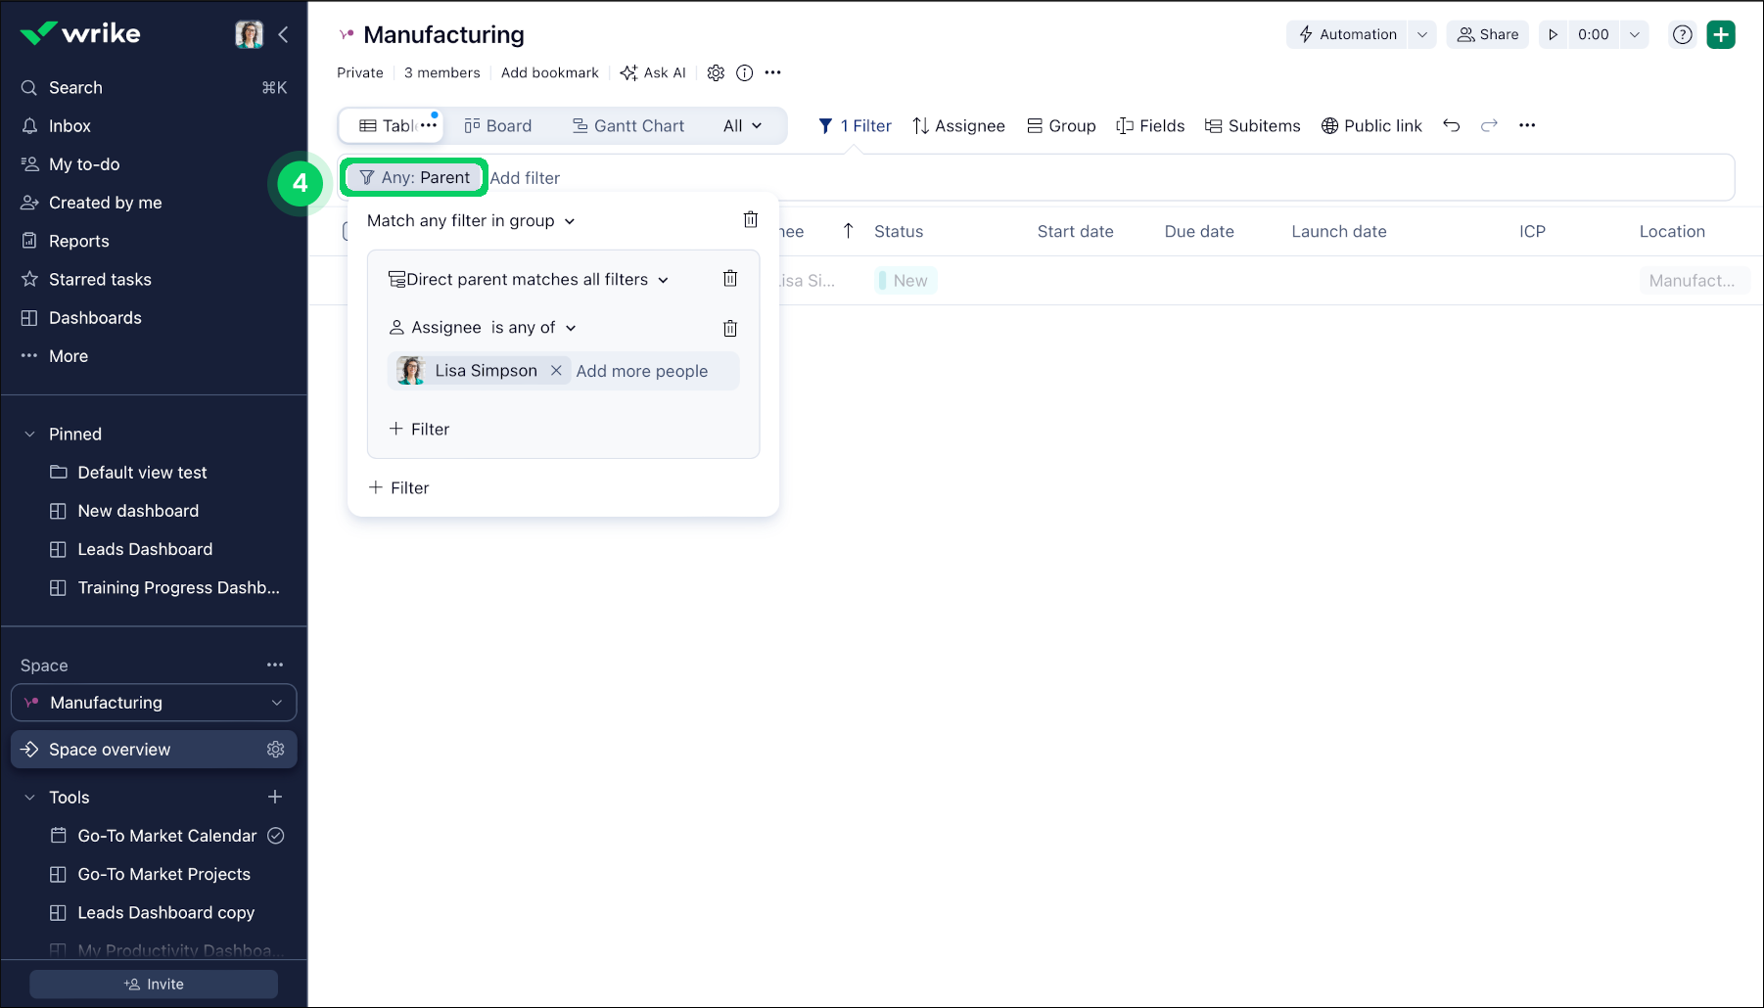Delete the whole filter group via top trash icon
The image size is (1764, 1008).
click(750, 220)
